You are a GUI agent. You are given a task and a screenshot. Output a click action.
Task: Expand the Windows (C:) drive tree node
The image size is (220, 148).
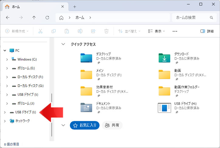click(x=7, y=59)
